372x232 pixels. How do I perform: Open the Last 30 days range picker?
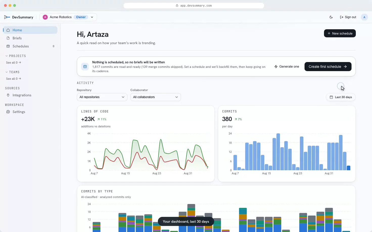pyautogui.click(x=341, y=97)
